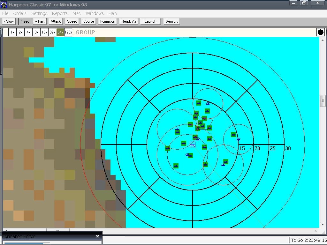The height and width of the screenshot is (245, 327).
Task: Select the westernmost ship in the formation
Action: (x=168, y=148)
